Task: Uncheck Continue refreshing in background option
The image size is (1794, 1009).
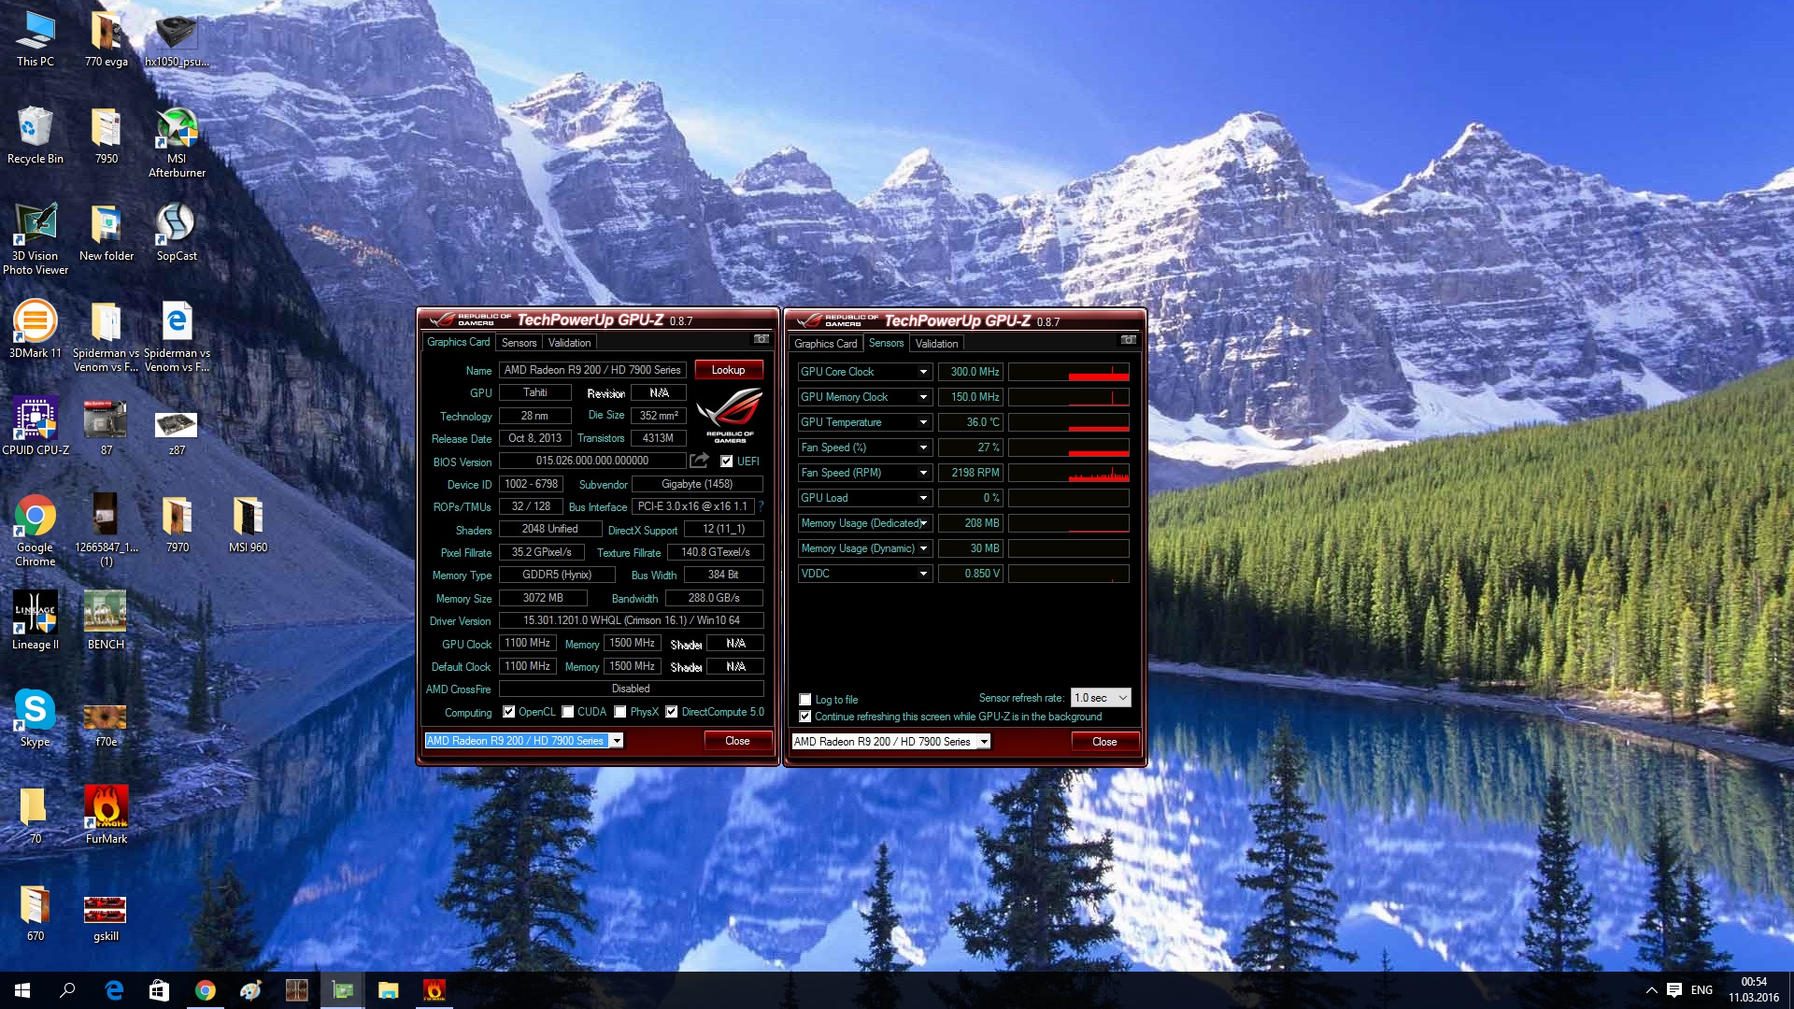Action: tap(805, 717)
